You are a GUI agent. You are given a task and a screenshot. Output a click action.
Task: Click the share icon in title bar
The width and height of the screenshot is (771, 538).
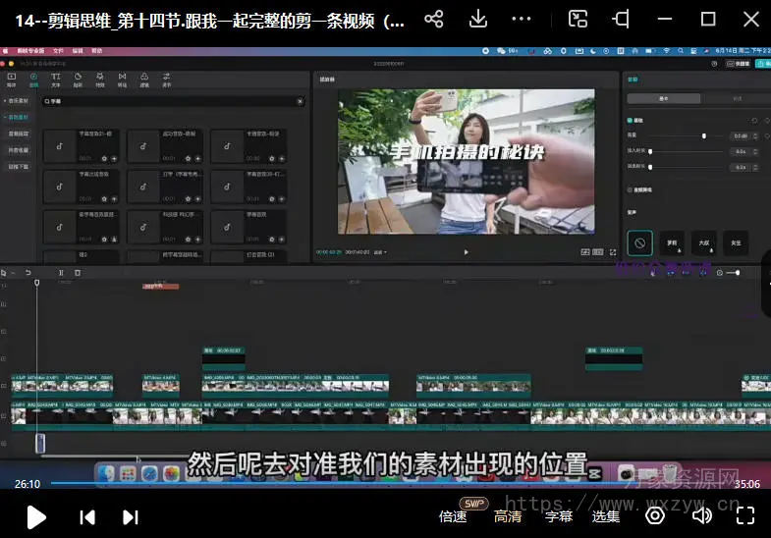pos(433,20)
